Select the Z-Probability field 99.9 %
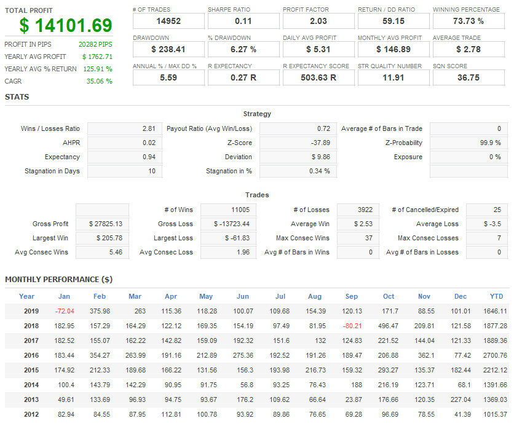The image size is (514, 429). point(469,143)
